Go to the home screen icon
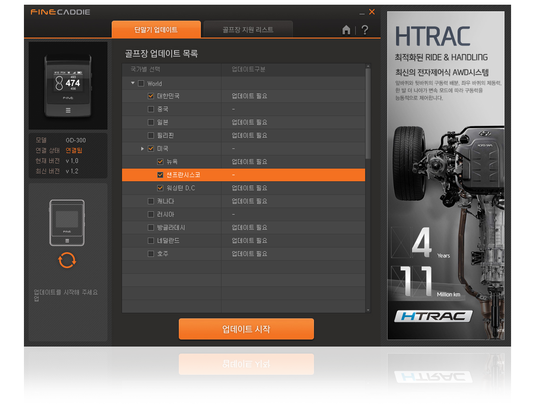535x417 pixels. coord(346,30)
